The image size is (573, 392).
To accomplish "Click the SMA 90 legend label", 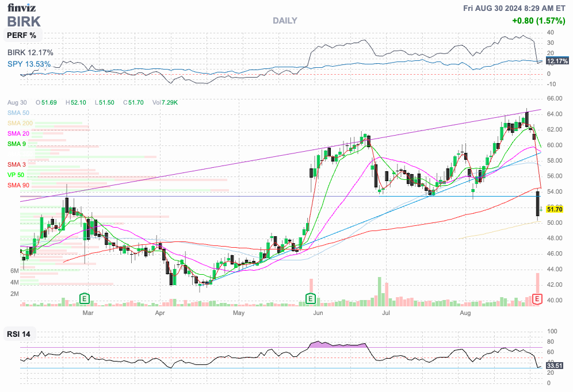I will click(18, 186).
